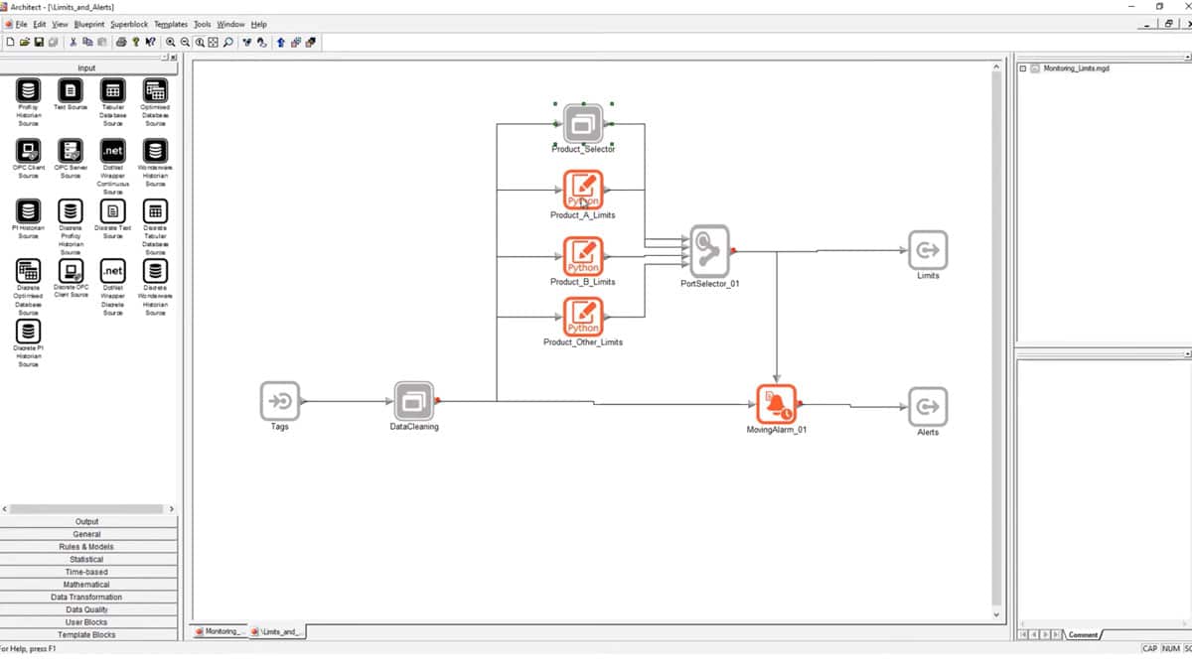The width and height of the screenshot is (1192, 670).
Task: Expand the General block category
Action: pyautogui.click(x=87, y=534)
